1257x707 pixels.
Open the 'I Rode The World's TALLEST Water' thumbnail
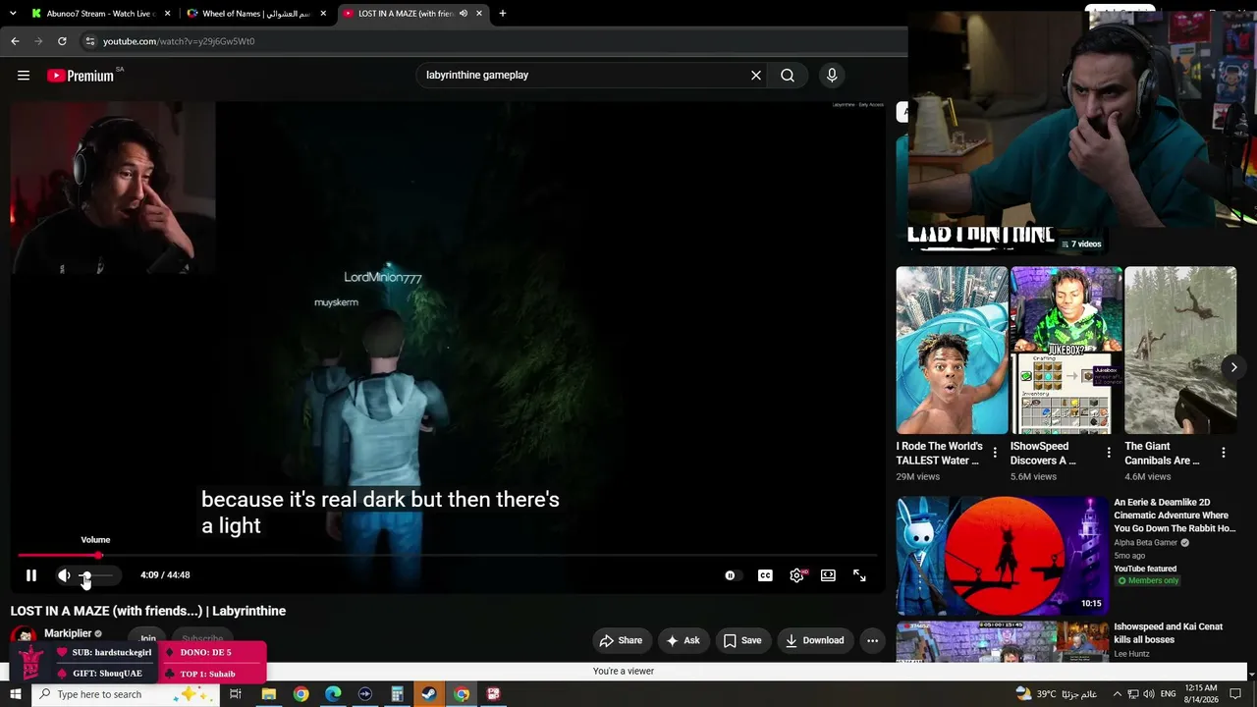tap(952, 350)
